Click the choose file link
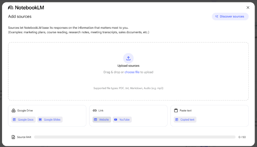257x147 pixels. pos(132,72)
